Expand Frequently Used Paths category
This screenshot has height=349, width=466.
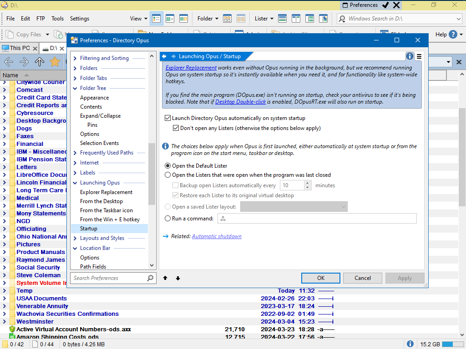[x=75, y=153]
